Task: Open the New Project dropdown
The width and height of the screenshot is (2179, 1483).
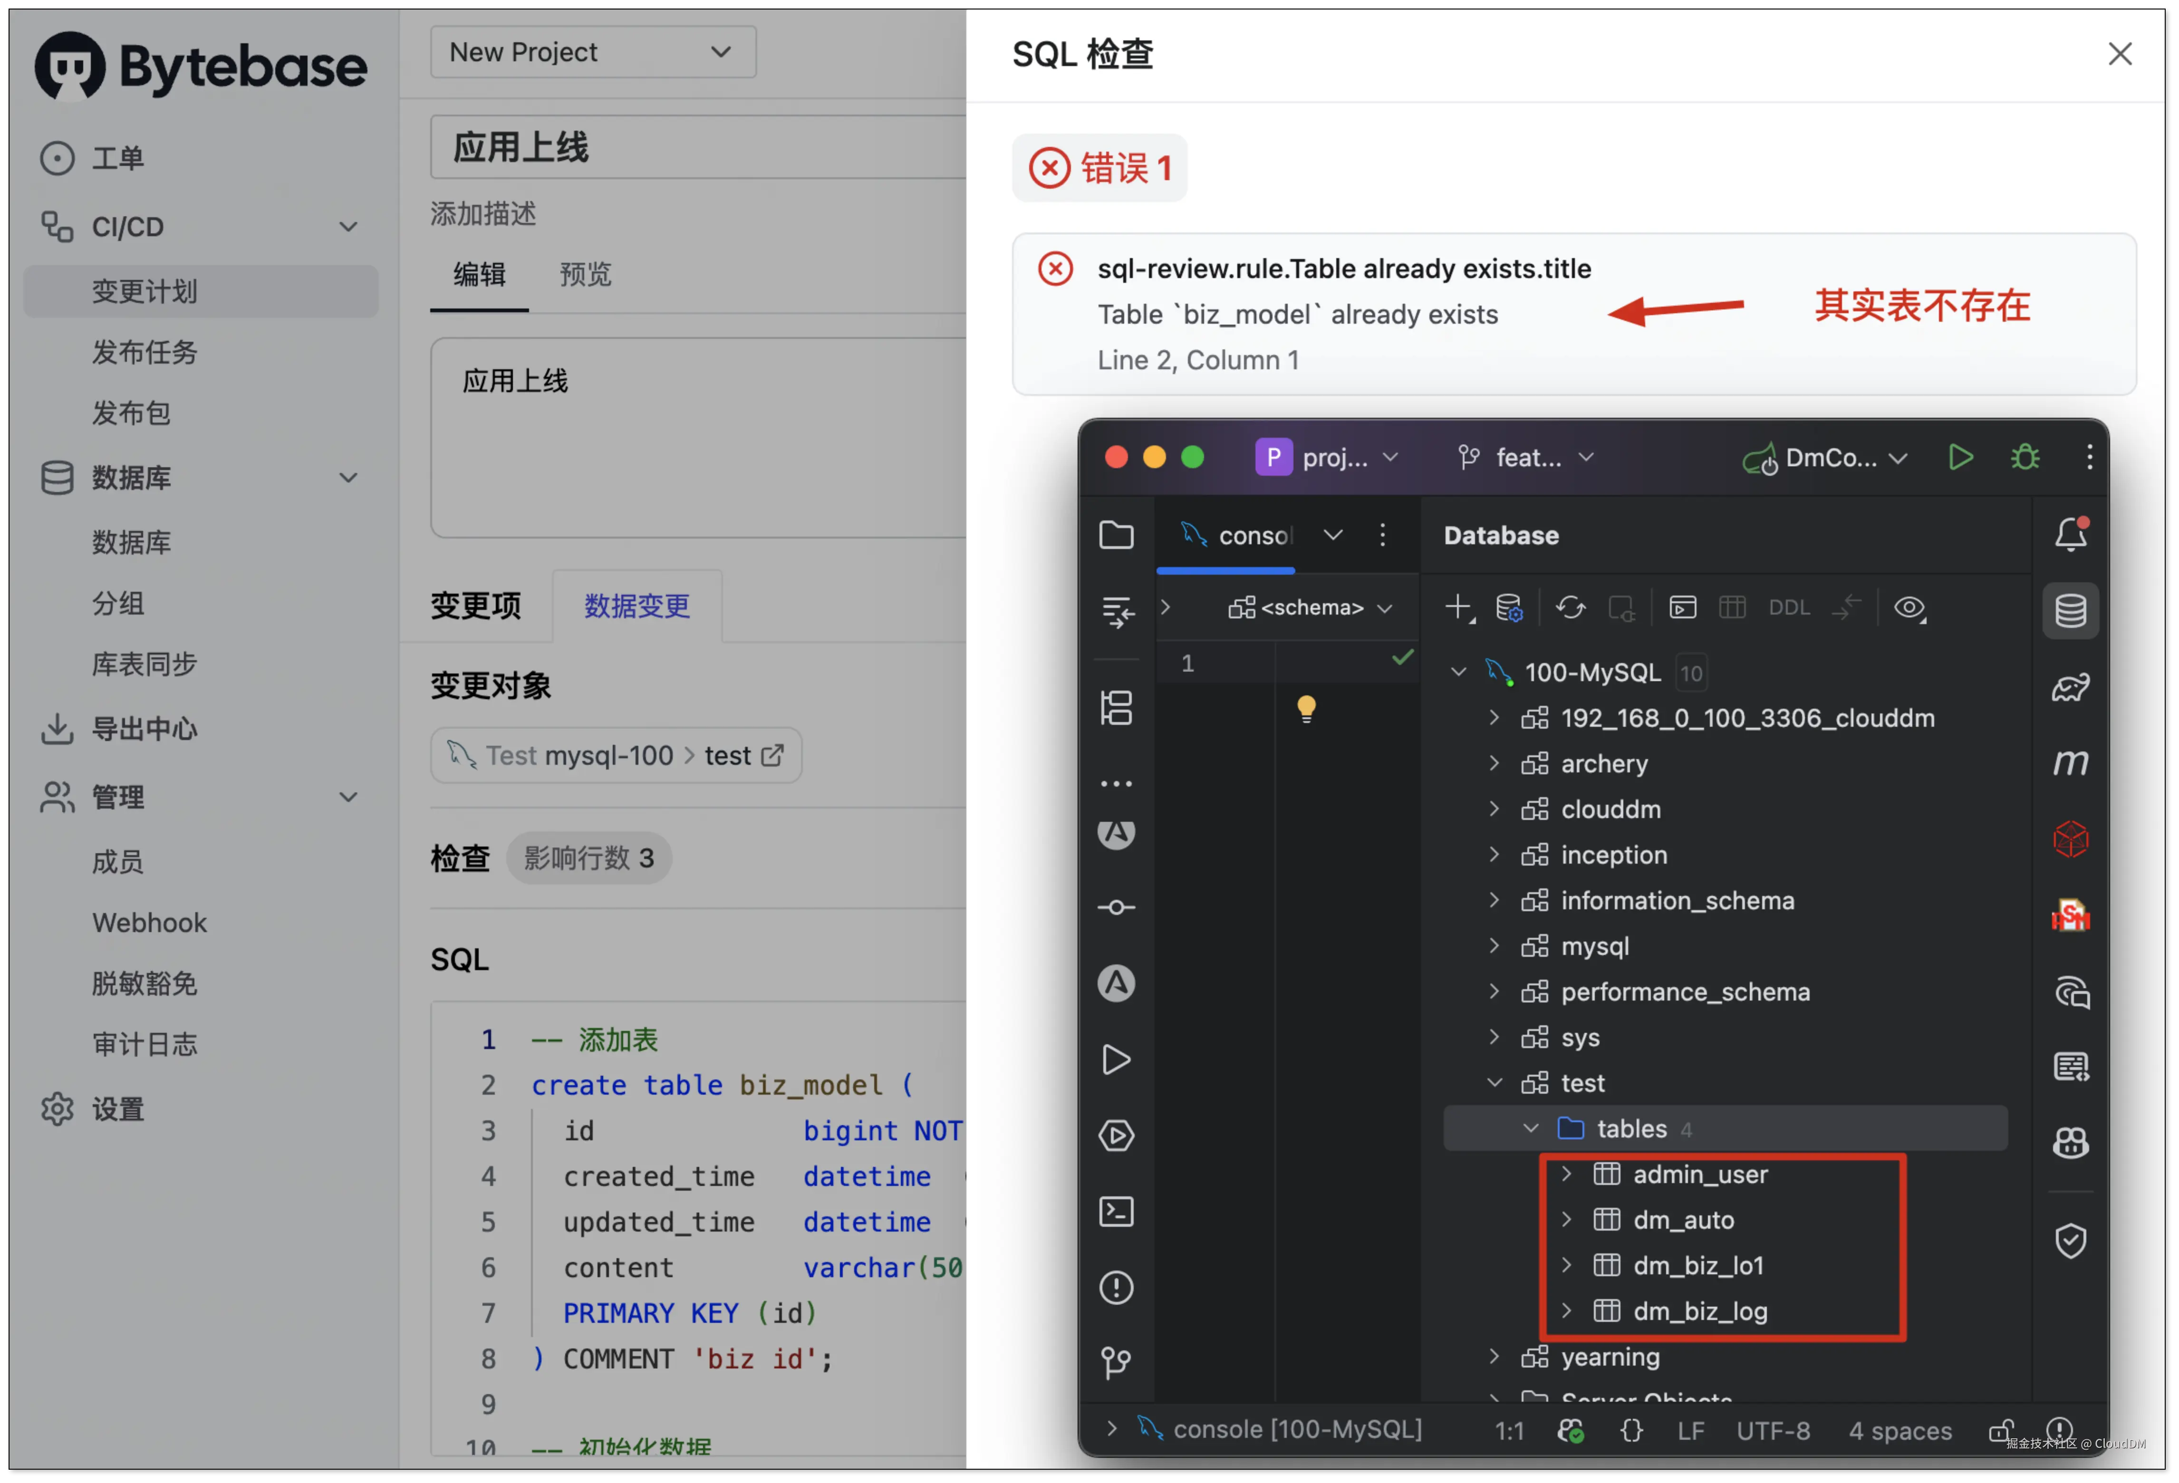Action: (x=593, y=52)
